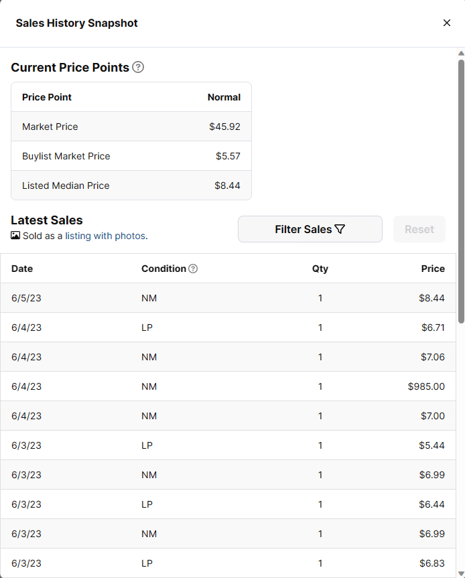Image resolution: width=465 pixels, height=578 pixels.
Task: Click the Buylist Market Price row
Action: [131, 156]
